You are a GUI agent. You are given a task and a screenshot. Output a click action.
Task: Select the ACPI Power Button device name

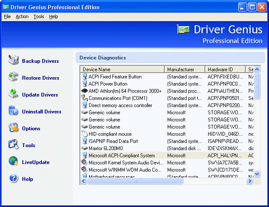108,84
